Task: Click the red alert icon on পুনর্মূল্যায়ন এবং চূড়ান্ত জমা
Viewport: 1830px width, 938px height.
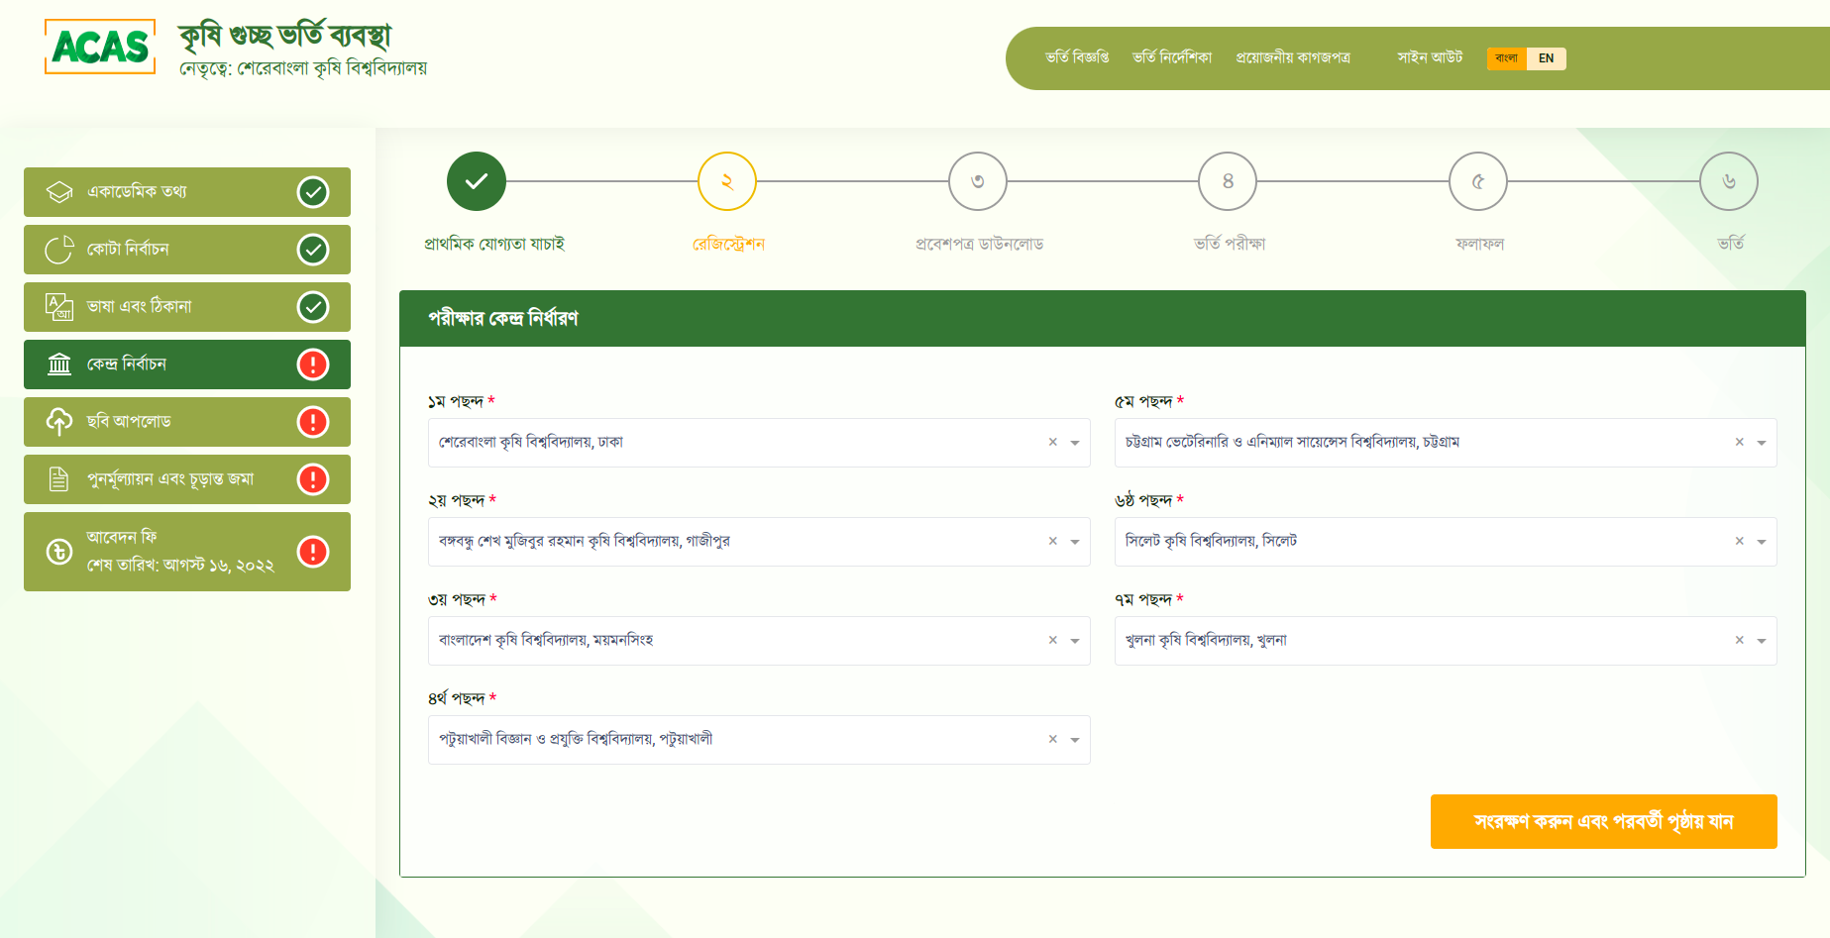Action: click(x=313, y=479)
